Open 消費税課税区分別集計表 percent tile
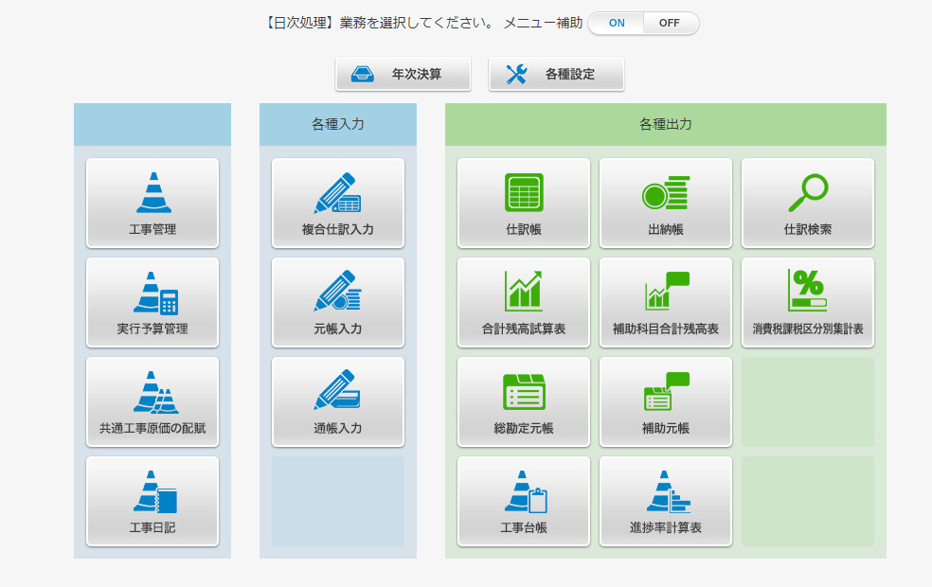 (x=807, y=302)
